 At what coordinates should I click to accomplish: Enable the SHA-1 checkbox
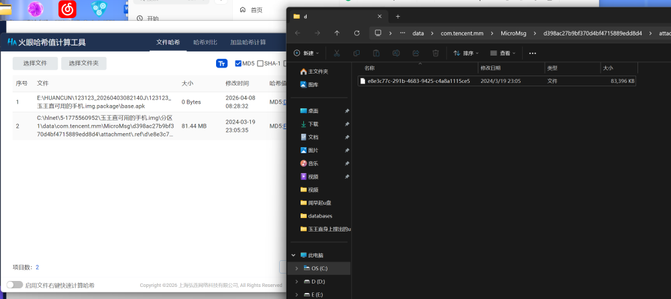click(260, 64)
